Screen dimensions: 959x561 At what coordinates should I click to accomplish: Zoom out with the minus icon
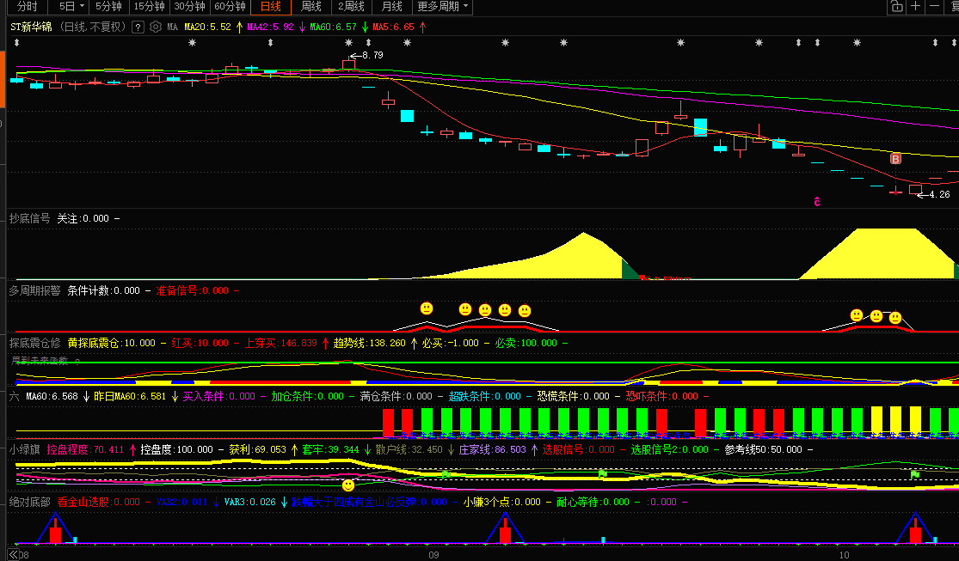click(x=937, y=7)
